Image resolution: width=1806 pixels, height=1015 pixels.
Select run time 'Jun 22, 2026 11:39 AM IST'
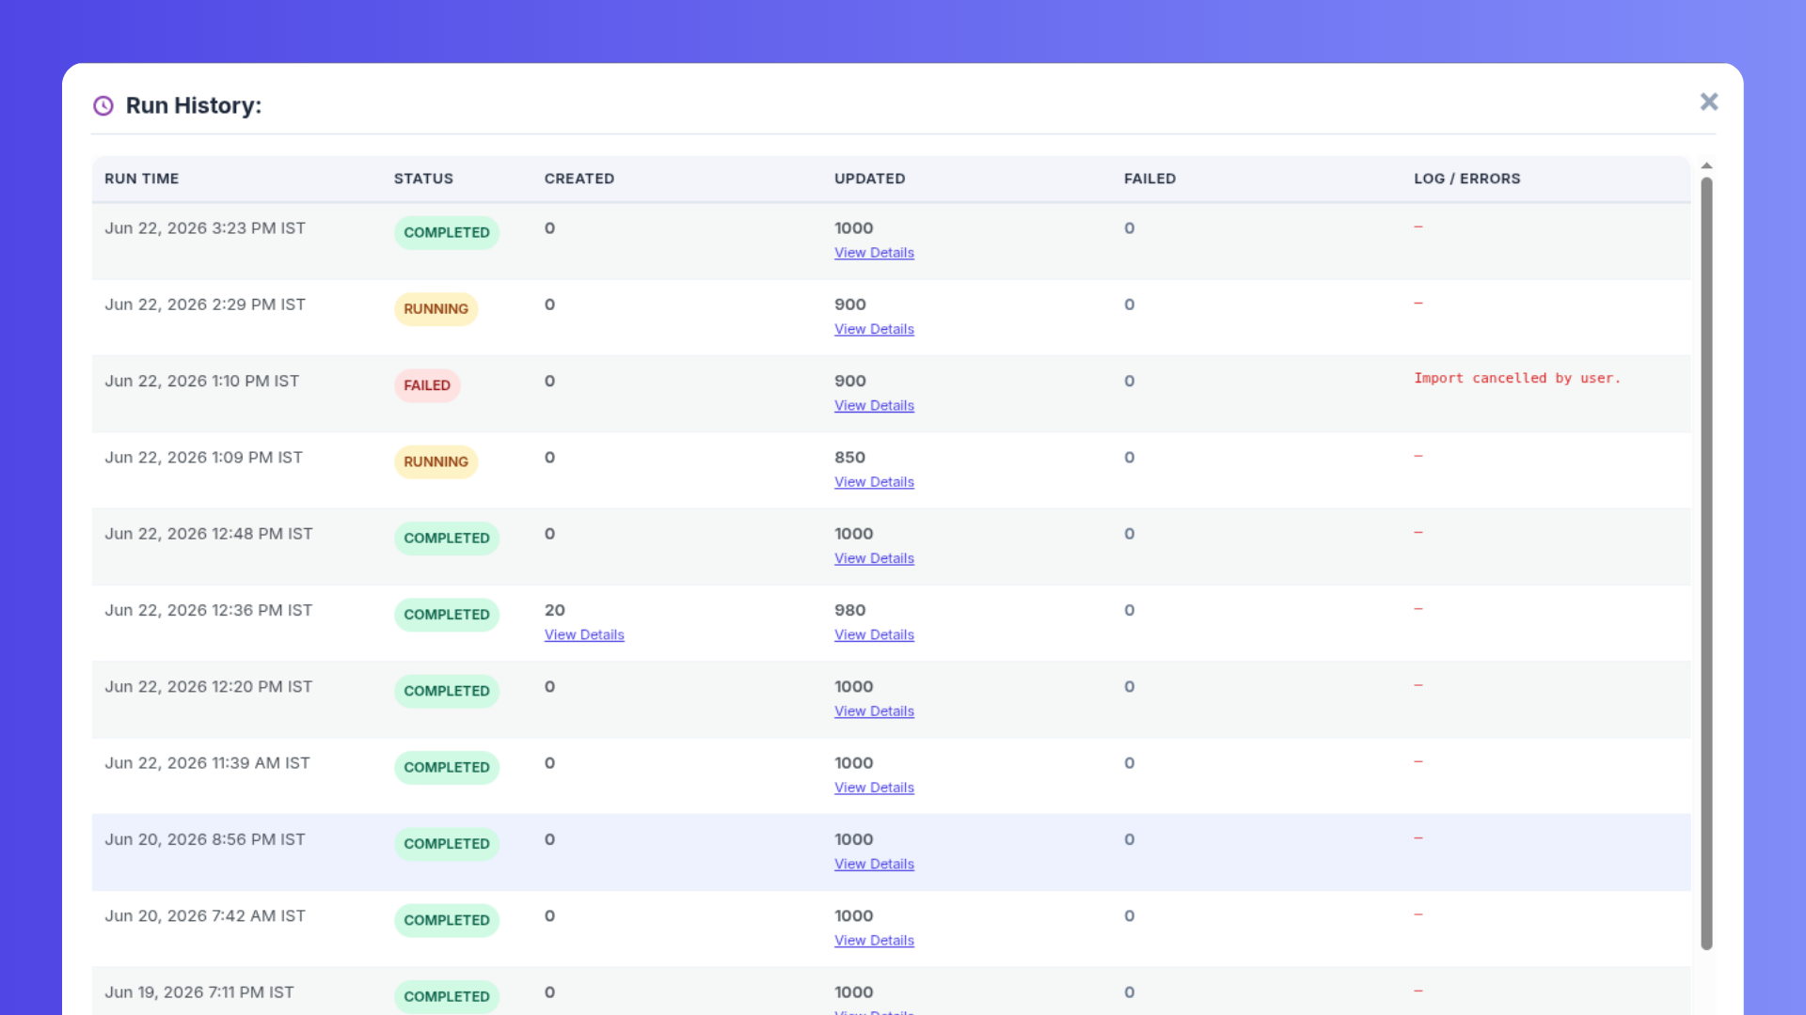click(x=207, y=763)
